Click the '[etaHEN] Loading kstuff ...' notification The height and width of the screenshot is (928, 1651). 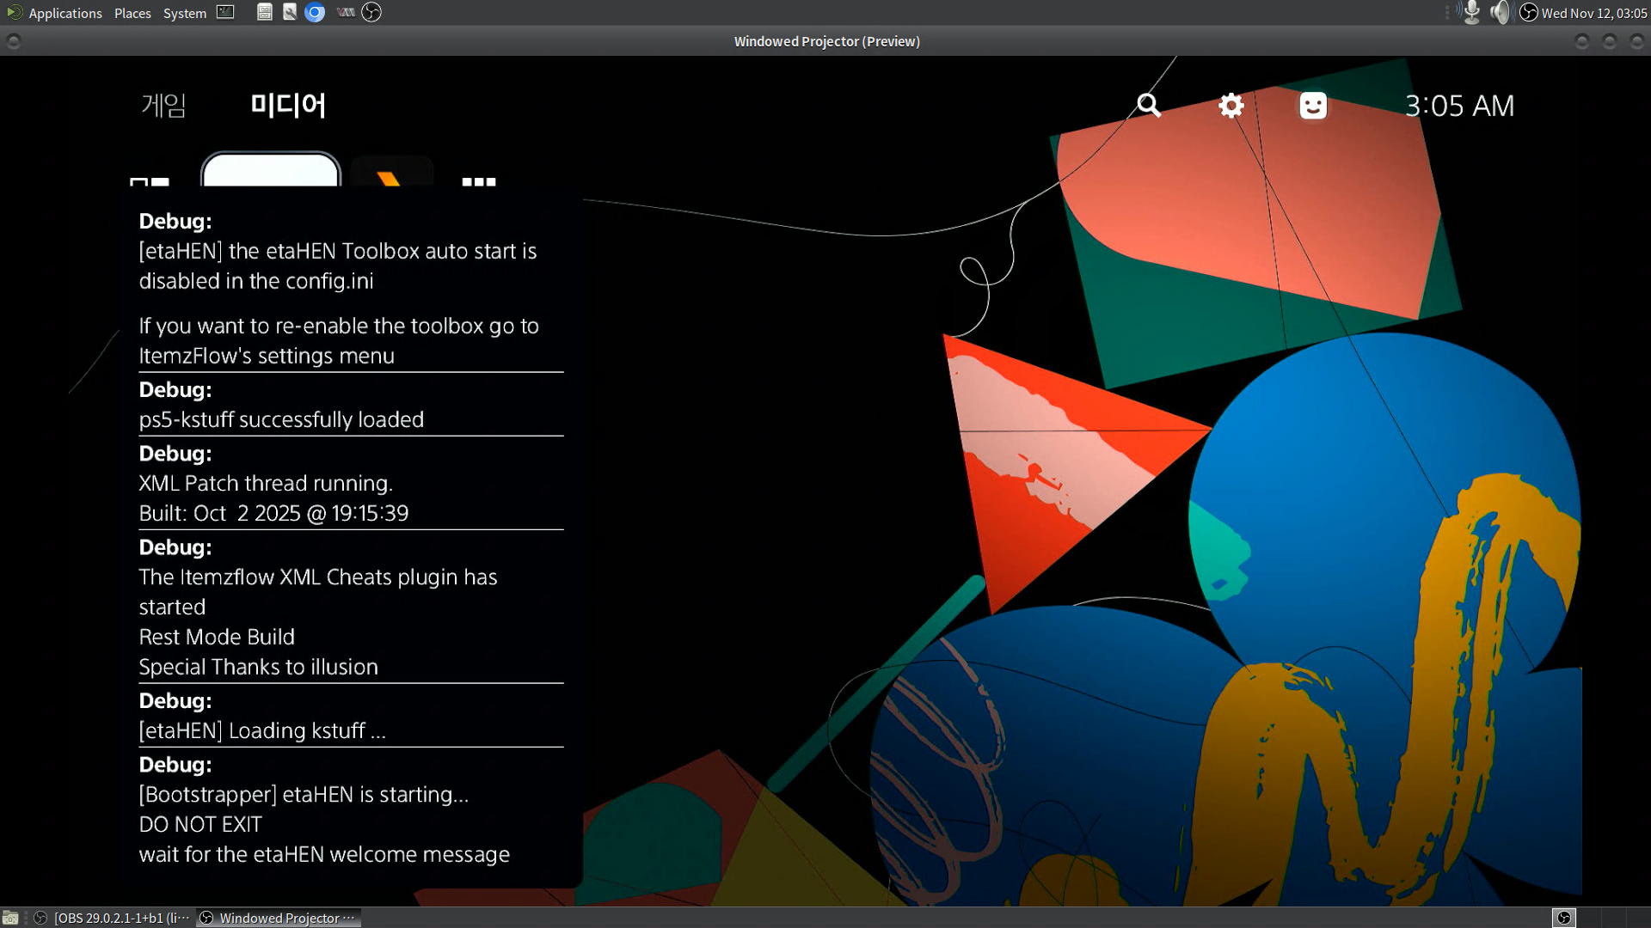coord(262,730)
